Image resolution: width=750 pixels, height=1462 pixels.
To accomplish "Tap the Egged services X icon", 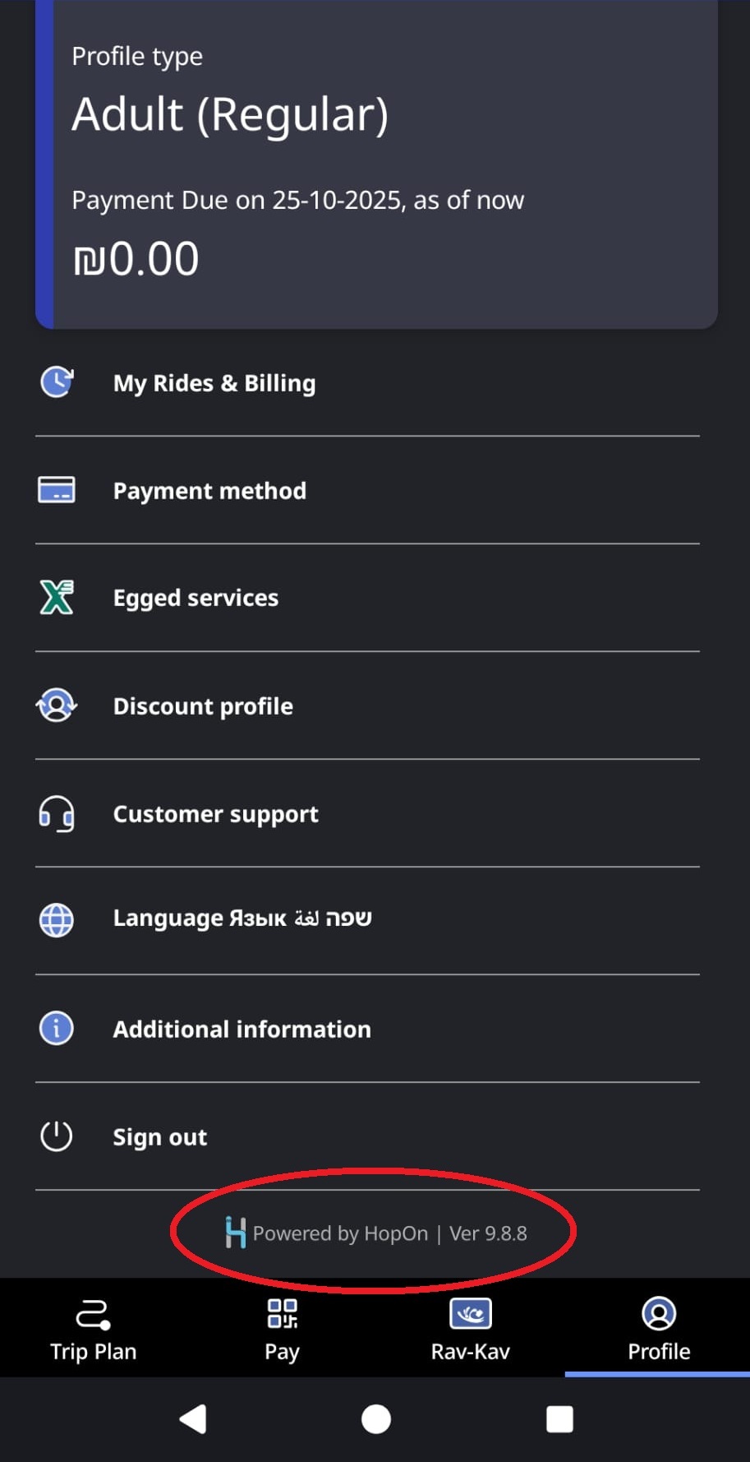I will 57,598.
